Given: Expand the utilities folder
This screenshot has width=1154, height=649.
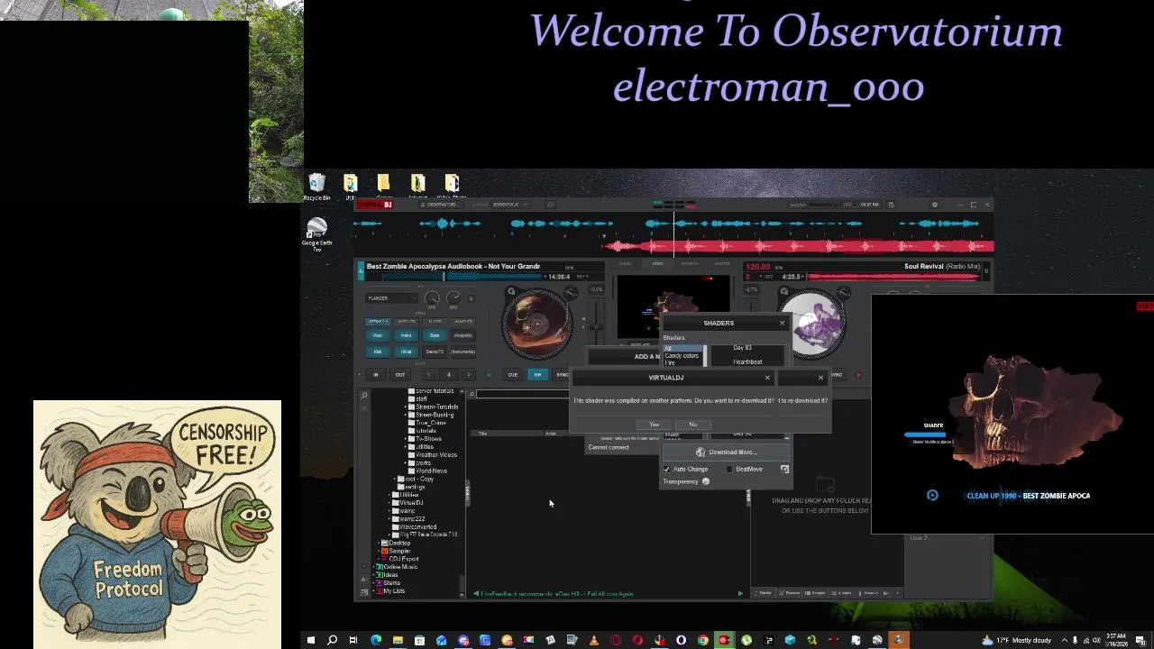Looking at the screenshot, I should coord(405,447).
